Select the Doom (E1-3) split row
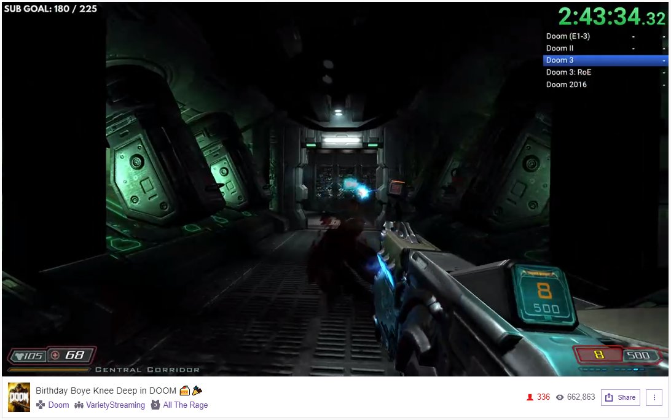Screen dimensions: 671x420 [x=605, y=36]
